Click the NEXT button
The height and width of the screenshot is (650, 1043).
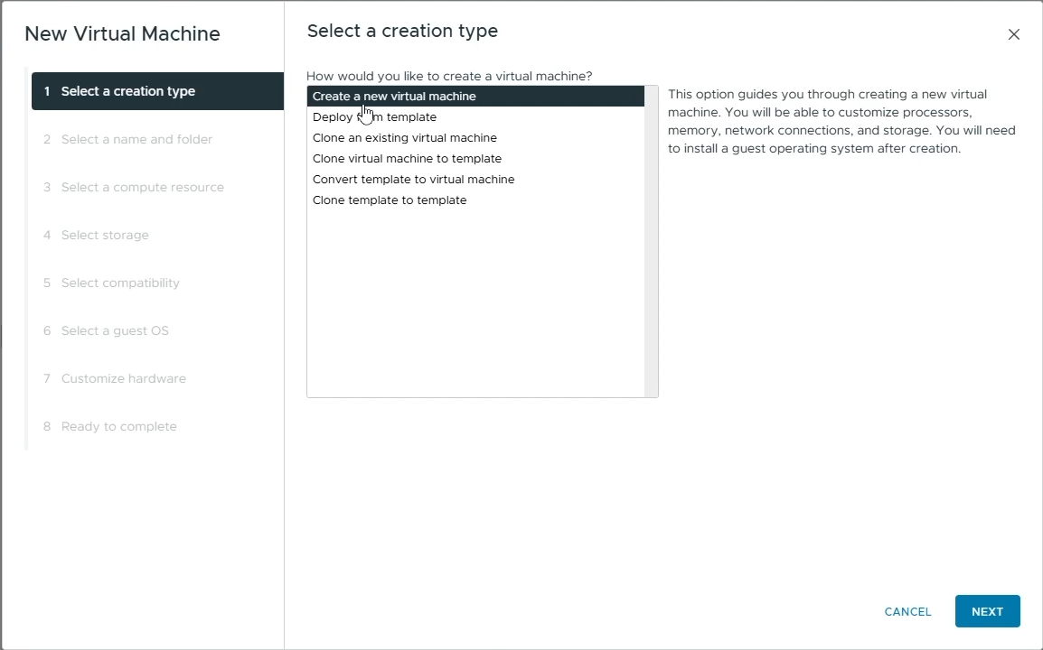click(x=987, y=611)
